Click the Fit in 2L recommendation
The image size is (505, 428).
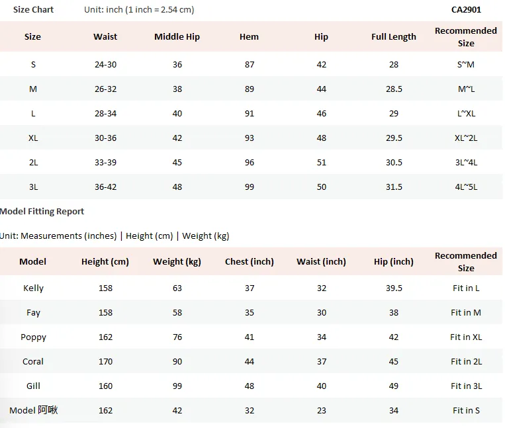click(x=466, y=362)
